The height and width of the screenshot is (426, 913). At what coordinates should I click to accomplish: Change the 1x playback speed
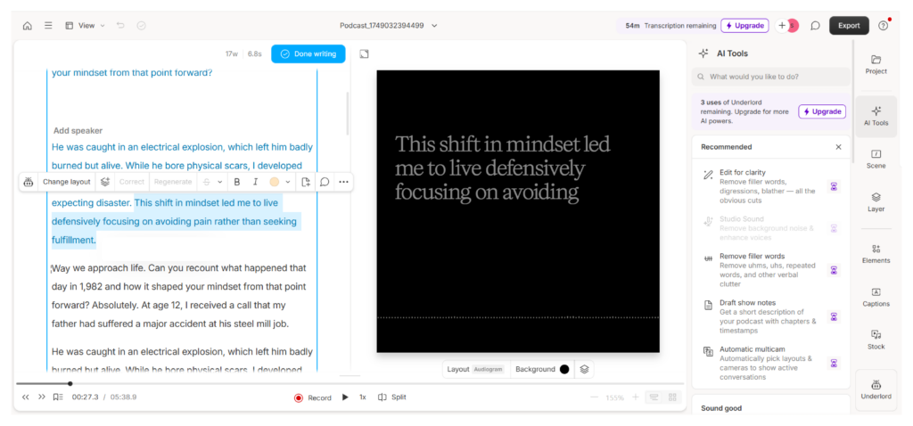(x=362, y=397)
